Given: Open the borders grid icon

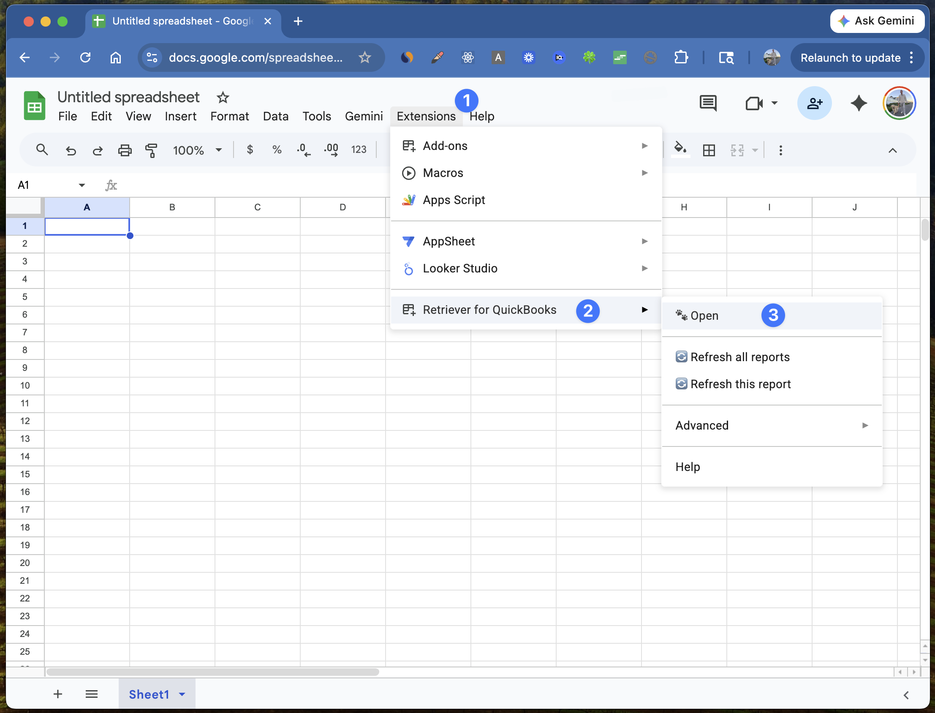Looking at the screenshot, I should click(x=709, y=150).
